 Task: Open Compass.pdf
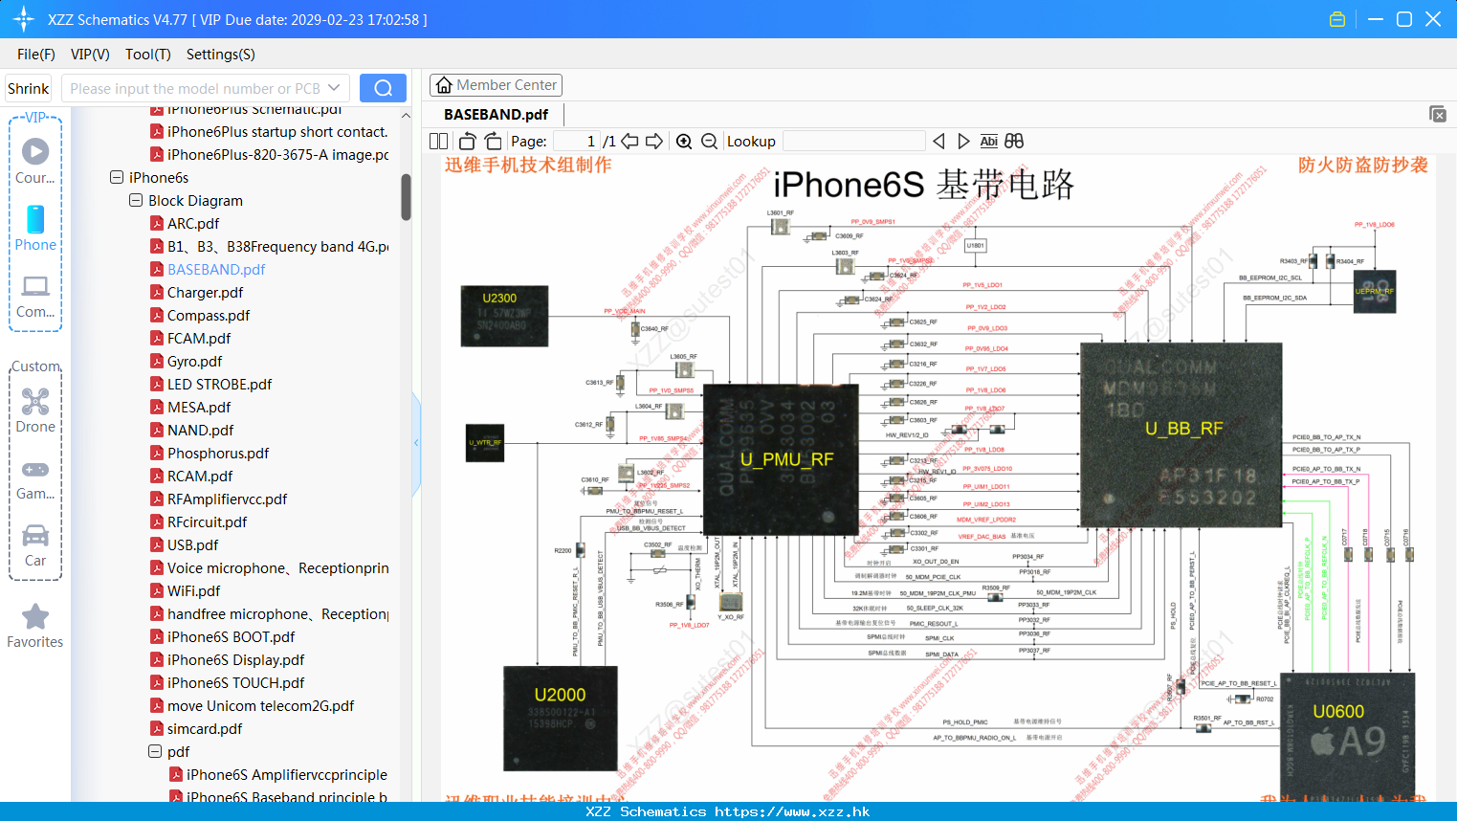click(x=209, y=315)
